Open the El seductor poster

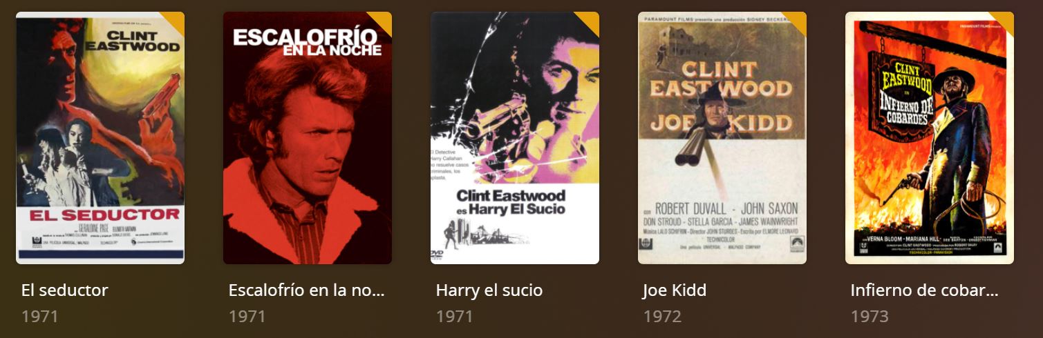100,138
